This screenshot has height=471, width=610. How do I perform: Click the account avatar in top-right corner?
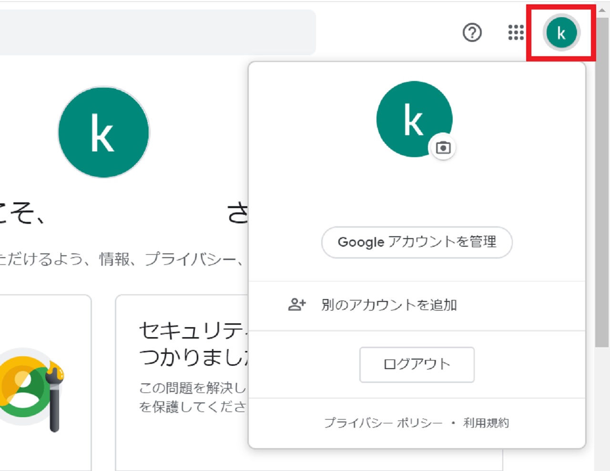coord(561,33)
